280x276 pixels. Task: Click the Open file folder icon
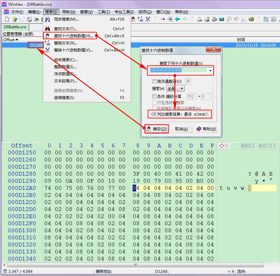pos(14,19)
